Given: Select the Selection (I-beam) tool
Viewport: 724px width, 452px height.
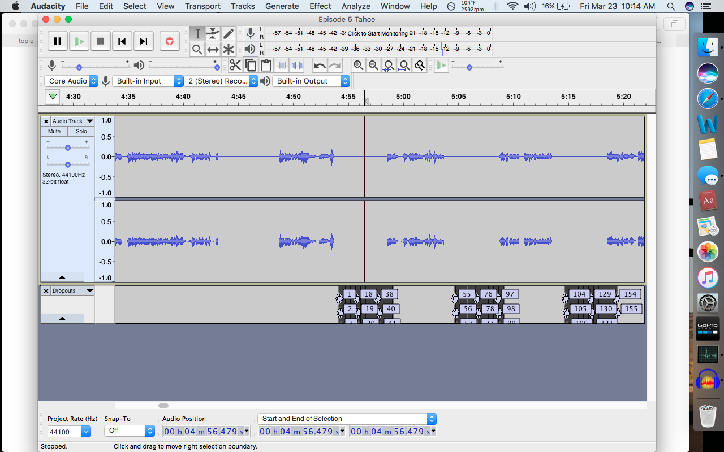Looking at the screenshot, I should click(x=197, y=34).
